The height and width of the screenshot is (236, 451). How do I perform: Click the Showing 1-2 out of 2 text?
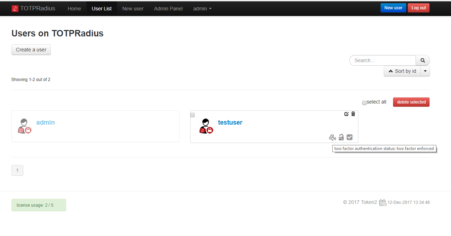point(31,80)
